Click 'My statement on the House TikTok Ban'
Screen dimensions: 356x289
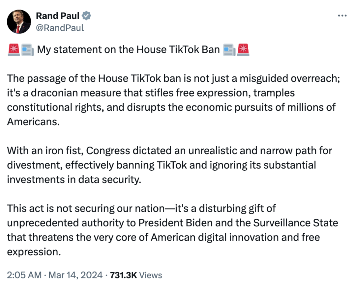[x=128, y=50]
